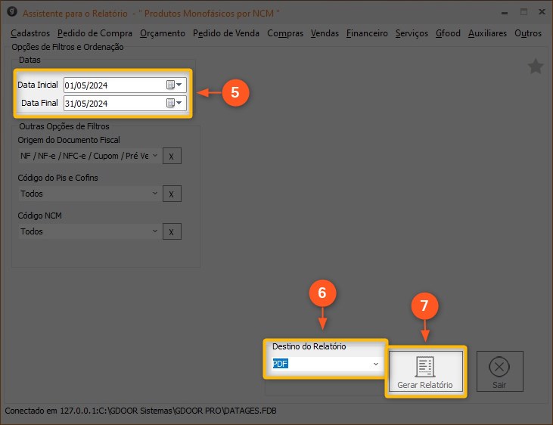
Task: Open the Data Final calendar picker
Action: 175,103
